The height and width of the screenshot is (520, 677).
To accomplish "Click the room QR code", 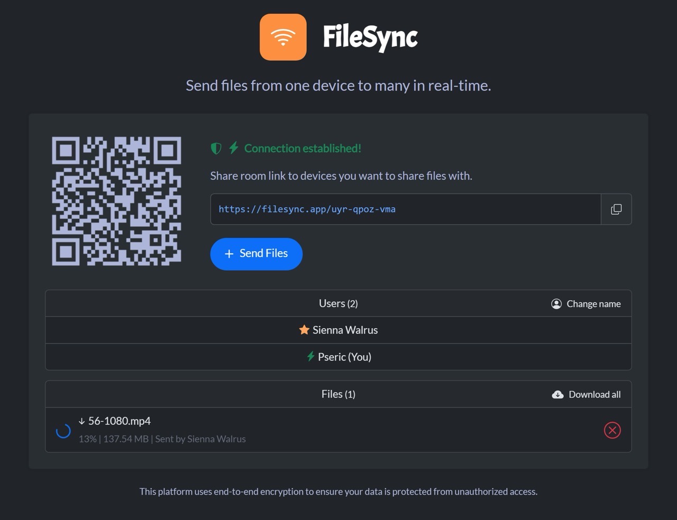I will coord(116,201).
